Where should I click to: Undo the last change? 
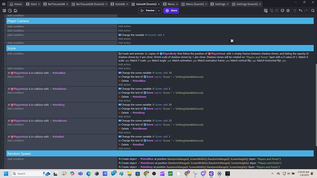[300, 11]
